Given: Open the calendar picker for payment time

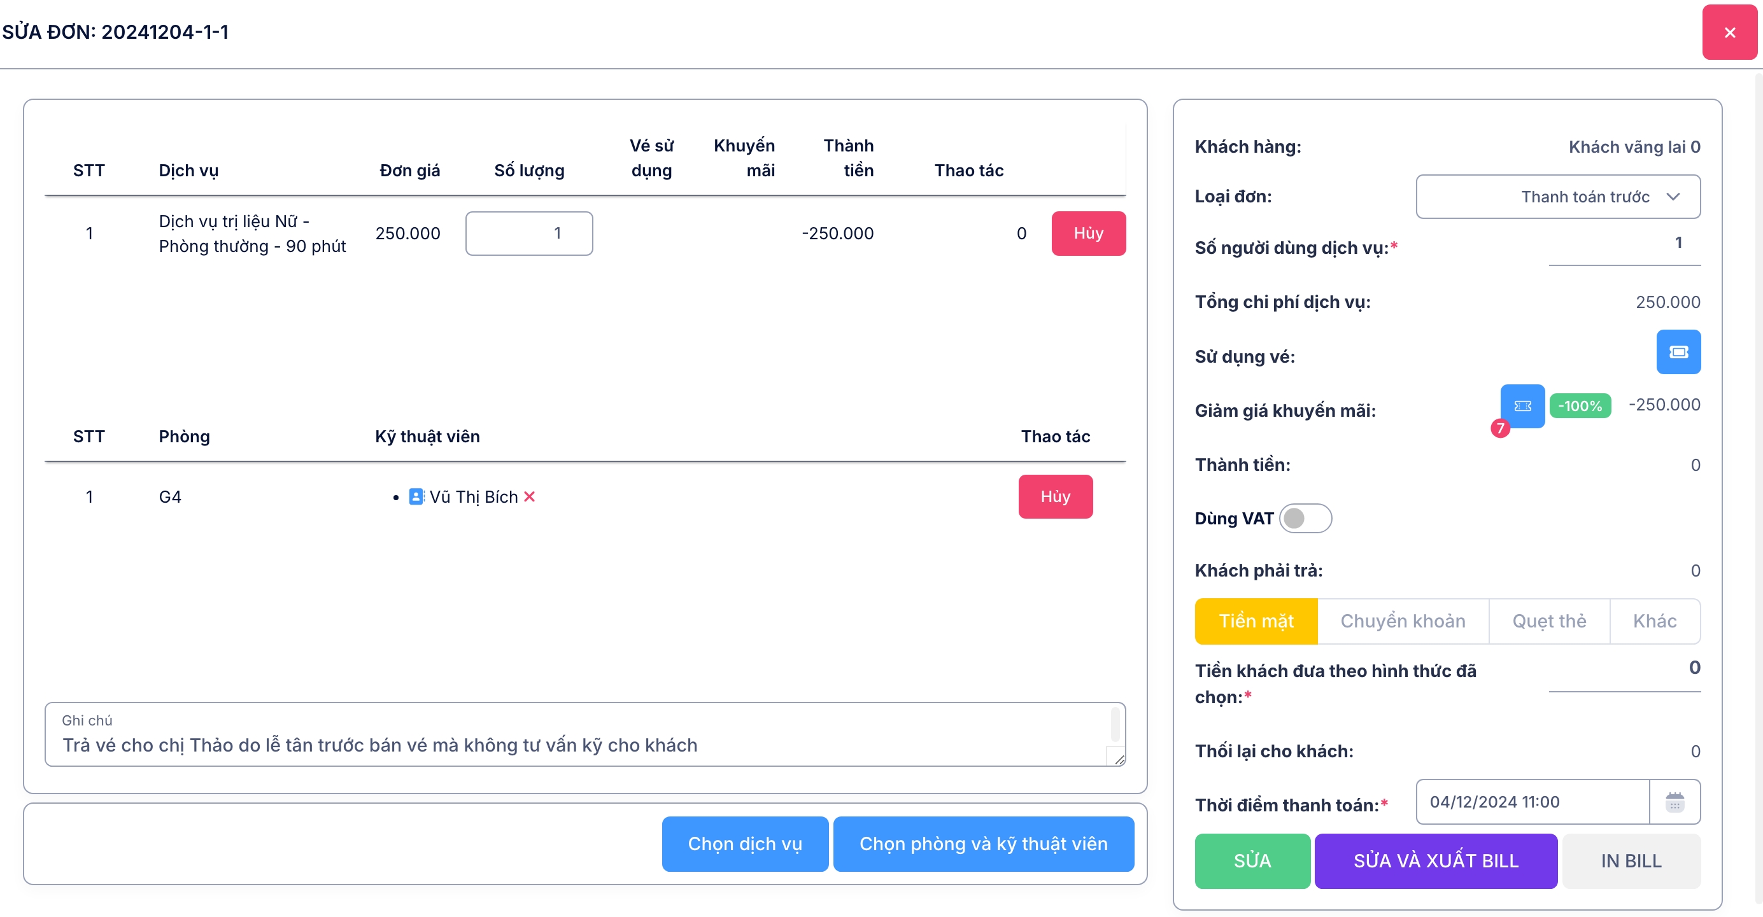Looking at the screenshot, I should tap(1674, 801).
